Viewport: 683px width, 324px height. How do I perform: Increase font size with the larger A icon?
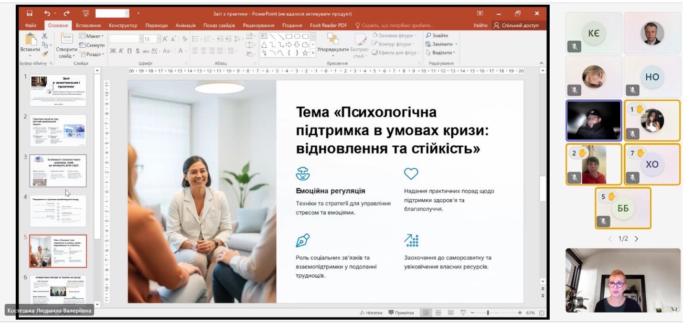point(165,39)
